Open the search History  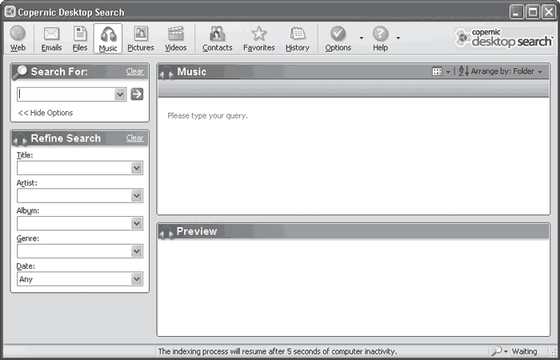[298, 38]
